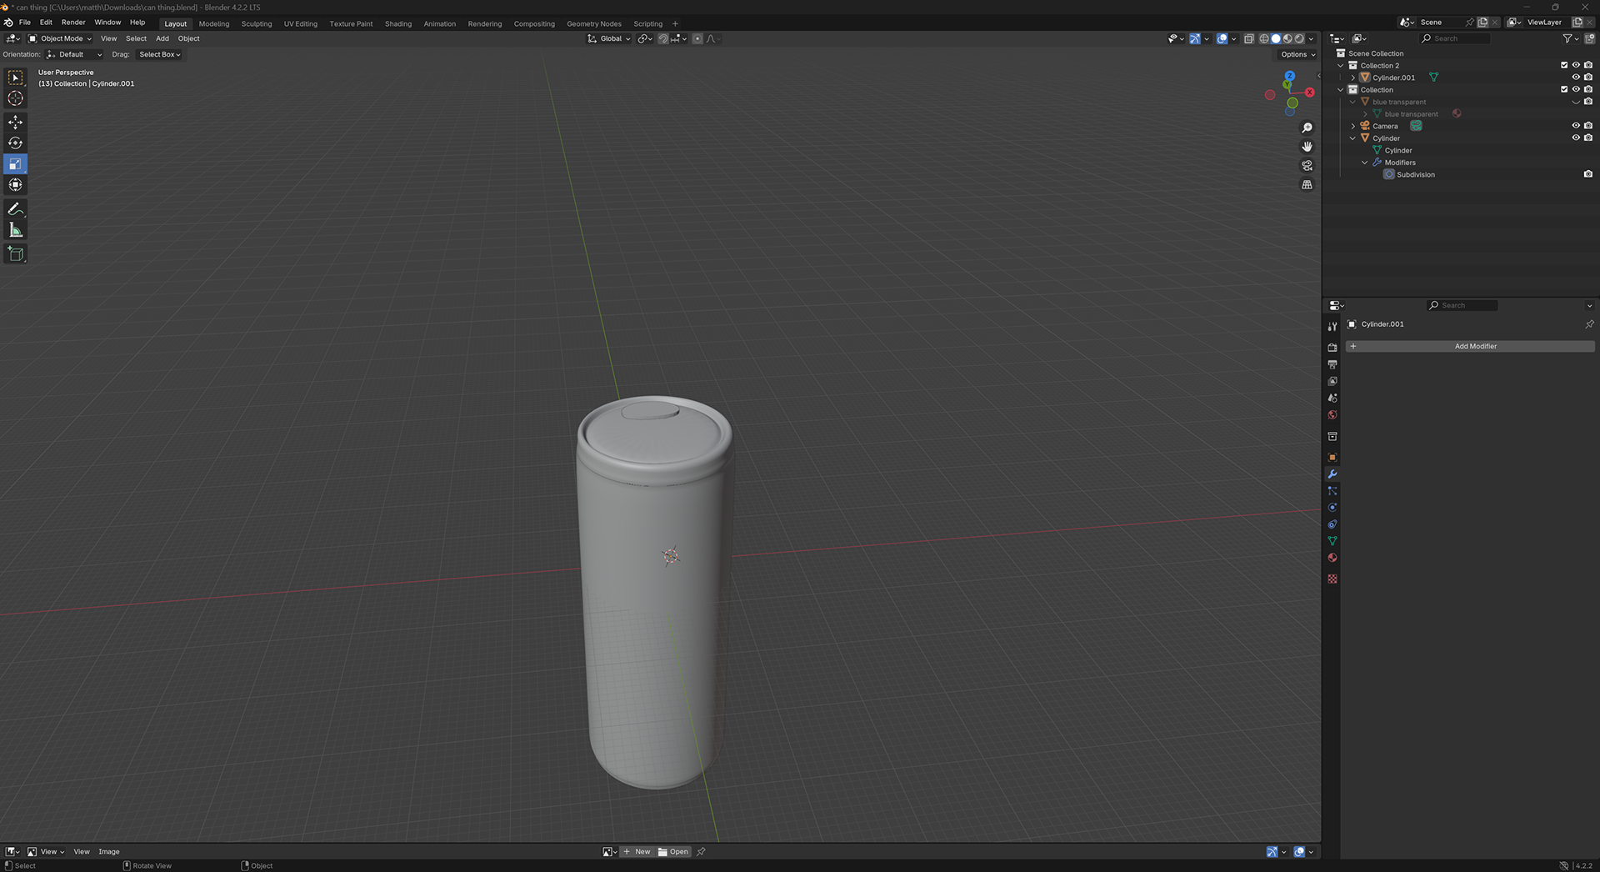The width and height of the screenshot is (1600, 872).
Task: Open the Texture properties tab
Action: pos(1332,579)
